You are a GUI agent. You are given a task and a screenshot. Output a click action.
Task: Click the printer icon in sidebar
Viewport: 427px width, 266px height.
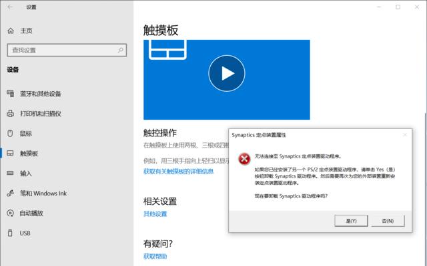click(x=11, y=114)
